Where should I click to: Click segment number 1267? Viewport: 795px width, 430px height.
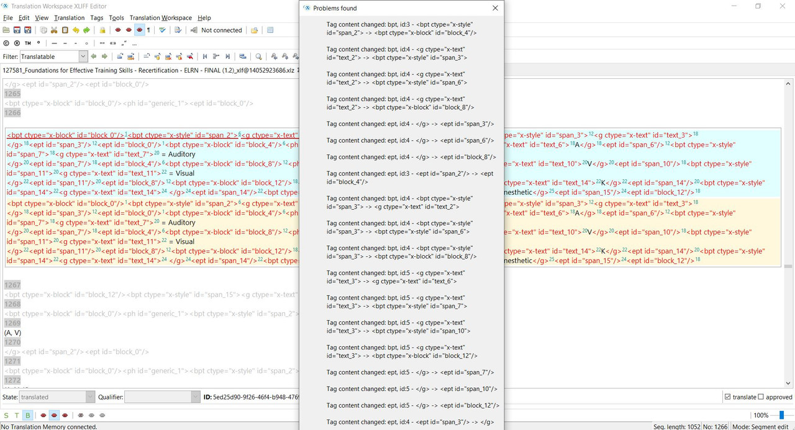pos(12,285)
